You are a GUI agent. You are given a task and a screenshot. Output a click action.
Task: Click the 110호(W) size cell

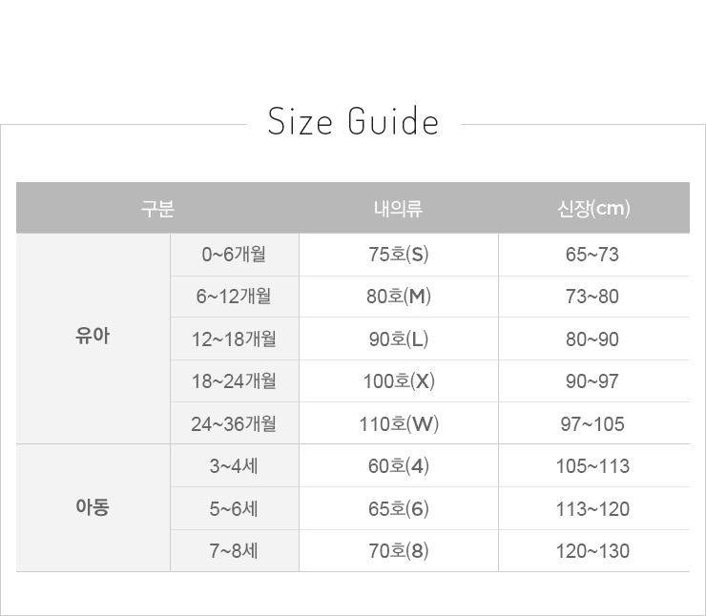click(x=399, y=423)
